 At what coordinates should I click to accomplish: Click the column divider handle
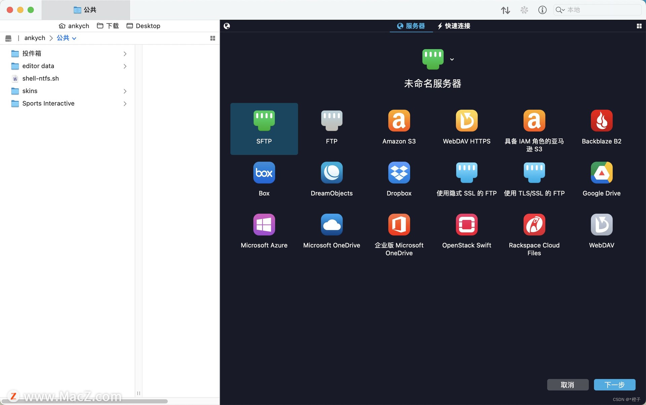click(x=139, y=393)
